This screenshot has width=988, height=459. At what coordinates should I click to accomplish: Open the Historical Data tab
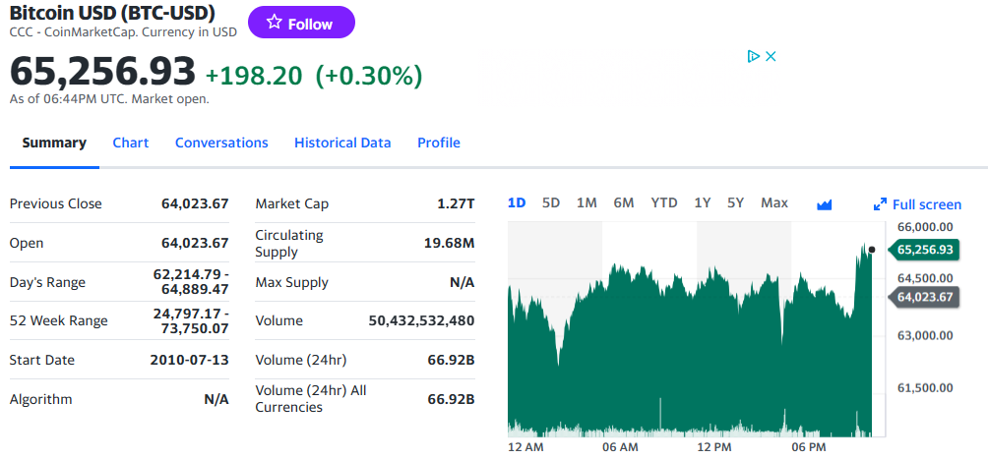coord(342,143)
